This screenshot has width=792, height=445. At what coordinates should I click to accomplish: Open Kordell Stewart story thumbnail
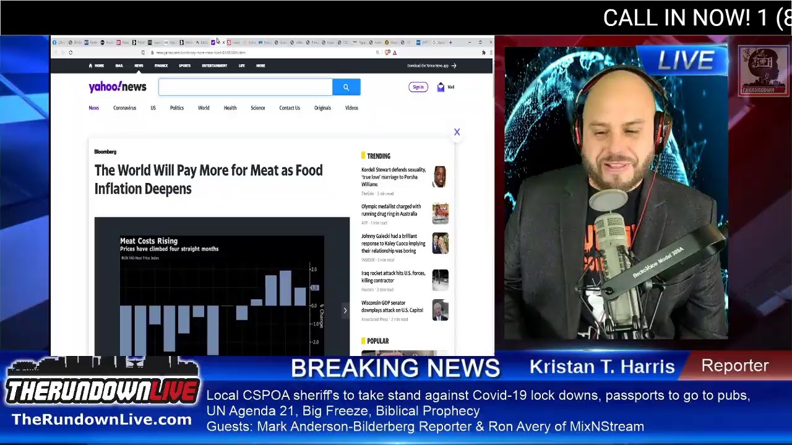tap(440, 177)
